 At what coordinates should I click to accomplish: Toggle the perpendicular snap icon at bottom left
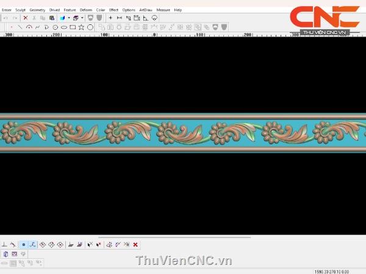pyautogui.click(x=5, y=245)
